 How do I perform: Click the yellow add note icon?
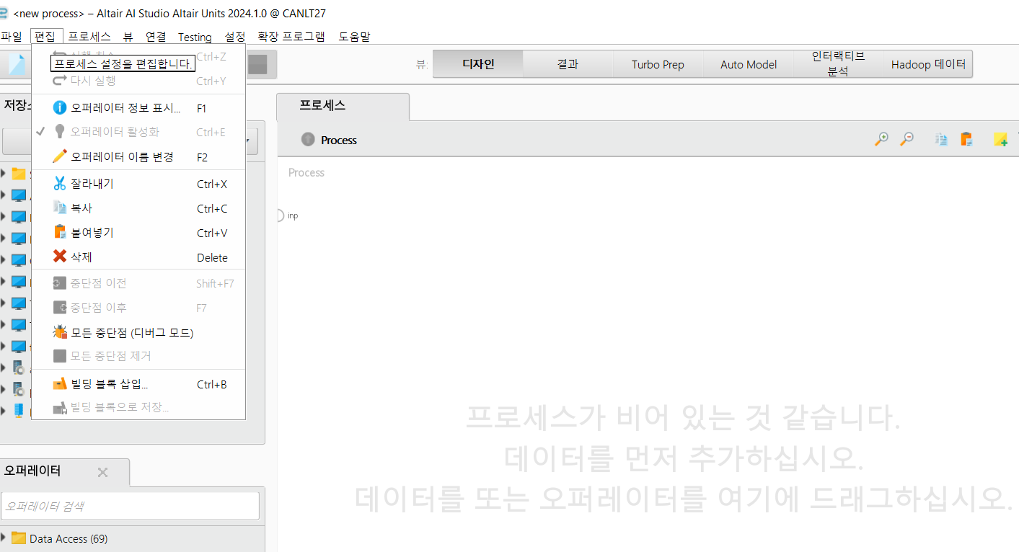click(x=1000, y=140)
